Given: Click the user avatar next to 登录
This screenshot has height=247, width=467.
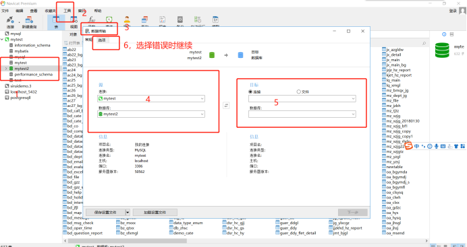Looking at the screenshot, I should click(462, 11).
